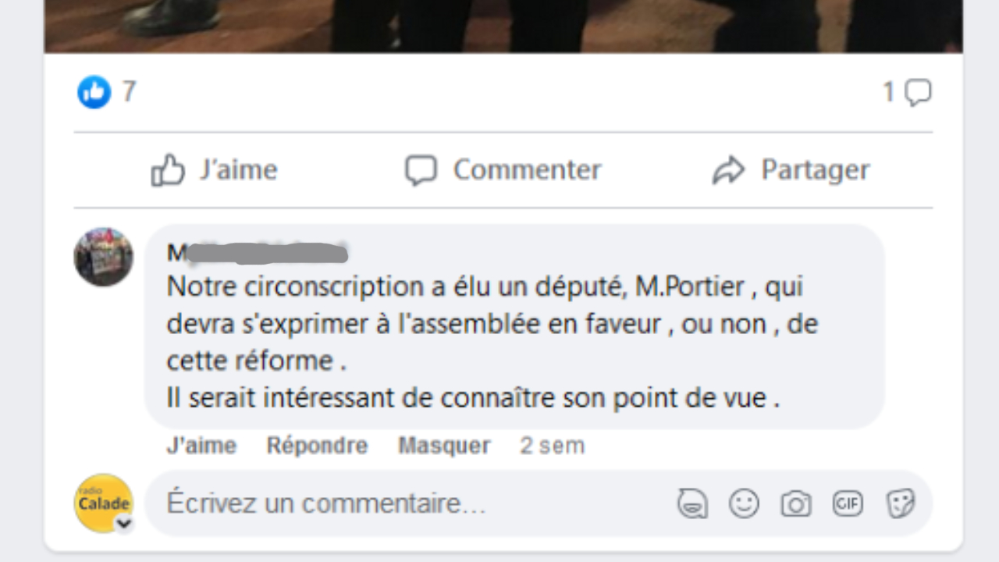Screen dimensions: 999x562
Task: Click Masquer to hide the comment
Action: point(444,446)
